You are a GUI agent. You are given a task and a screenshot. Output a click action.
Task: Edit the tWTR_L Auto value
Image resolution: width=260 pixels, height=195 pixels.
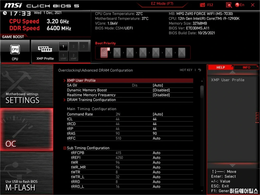[156, 177]
